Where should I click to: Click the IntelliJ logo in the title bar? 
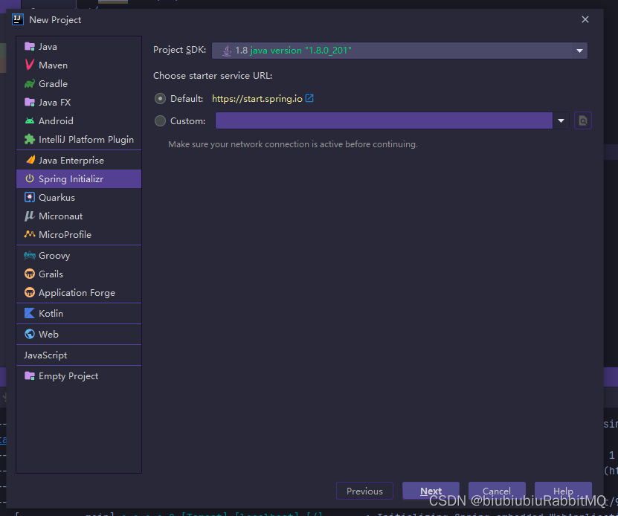pos(18,19)
